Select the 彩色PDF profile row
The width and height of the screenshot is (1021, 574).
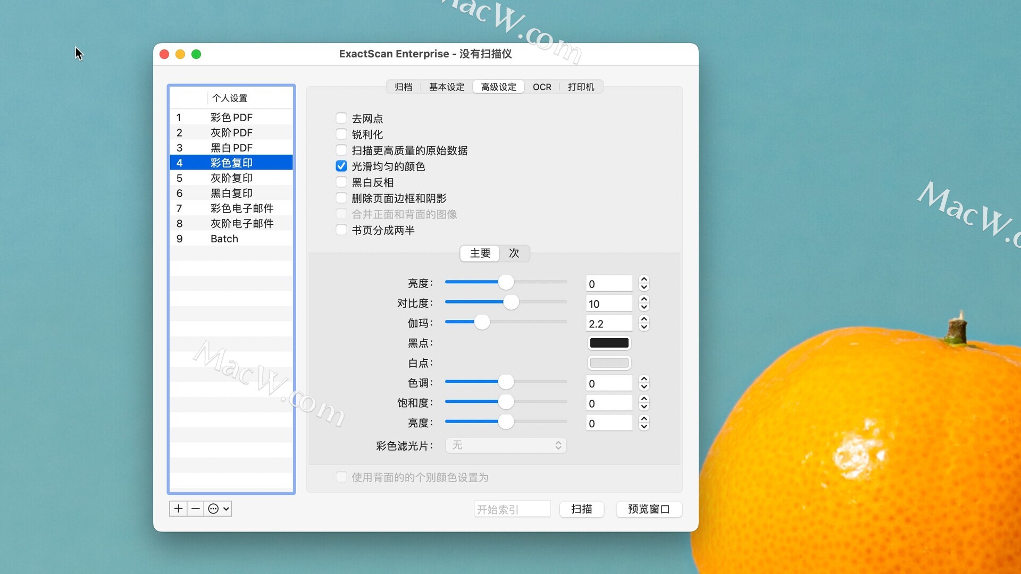pos(231,117)
